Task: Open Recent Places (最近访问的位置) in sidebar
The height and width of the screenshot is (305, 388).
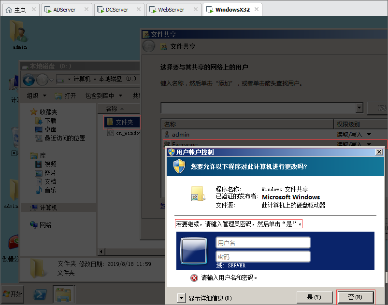Action: (60, 138)
